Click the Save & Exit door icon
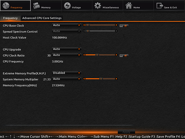 click(160, 5)
